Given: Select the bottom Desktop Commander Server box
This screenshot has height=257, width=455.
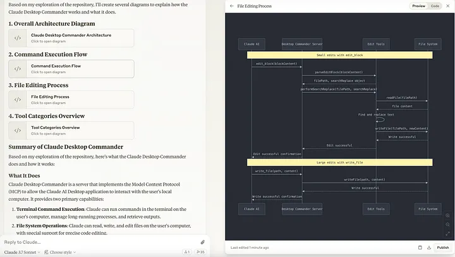Looking at the screenshot, I should (302, 209).
